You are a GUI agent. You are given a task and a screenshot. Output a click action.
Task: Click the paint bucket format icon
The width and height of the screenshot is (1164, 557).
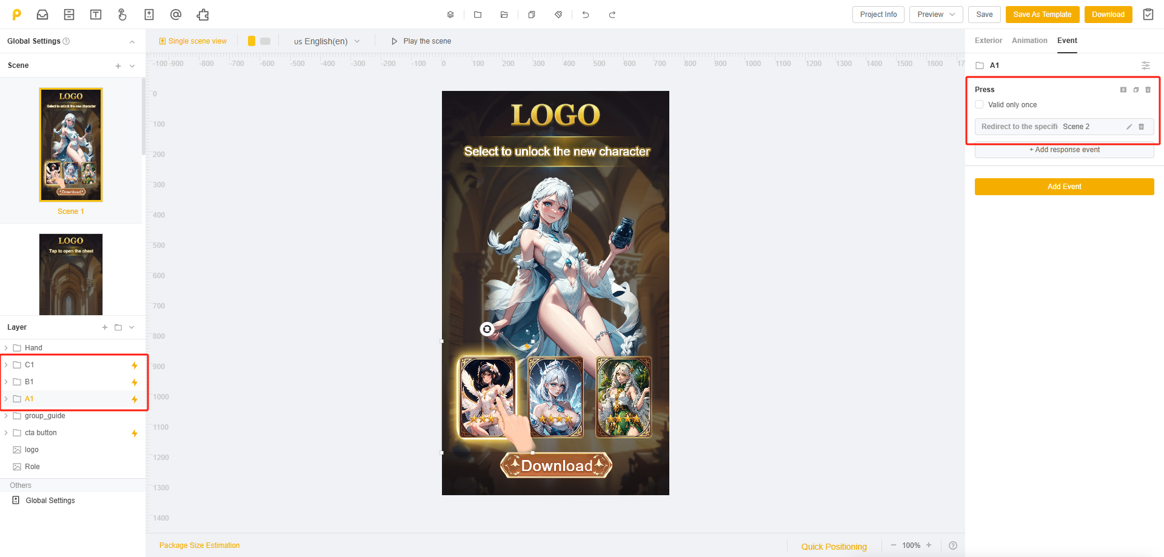tap(558, 15)
